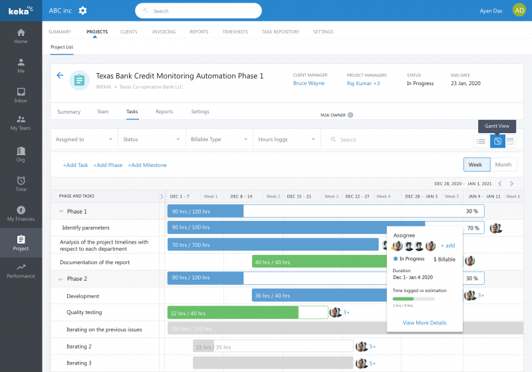Image resolution: width=532 pixels, height=372 pixels.
Task: Click the Iterating 3 assignee avatar
Action: (x=361, y=363)
